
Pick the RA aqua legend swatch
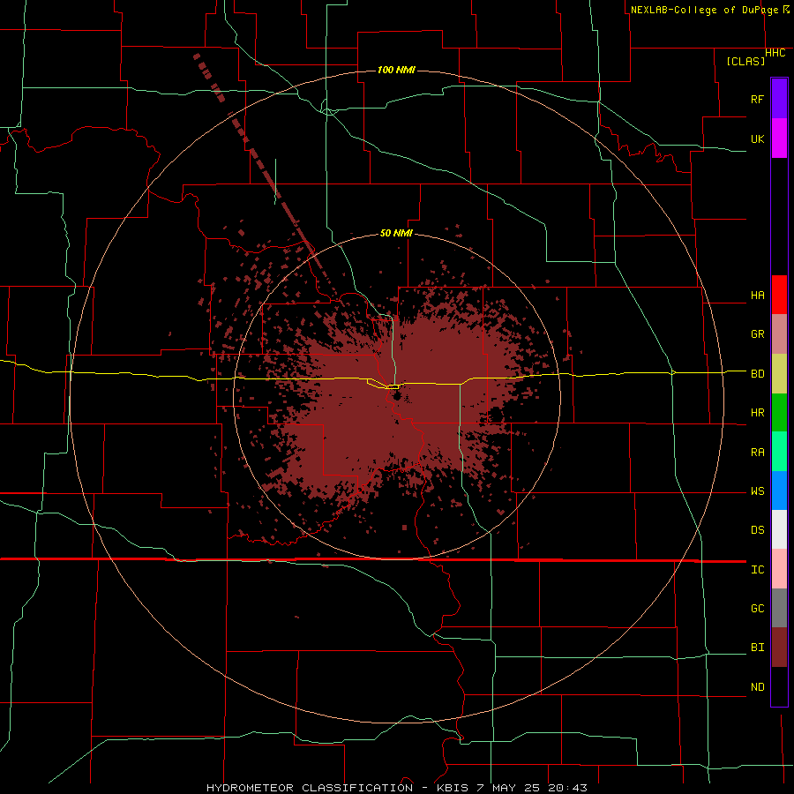coord(779,452)
